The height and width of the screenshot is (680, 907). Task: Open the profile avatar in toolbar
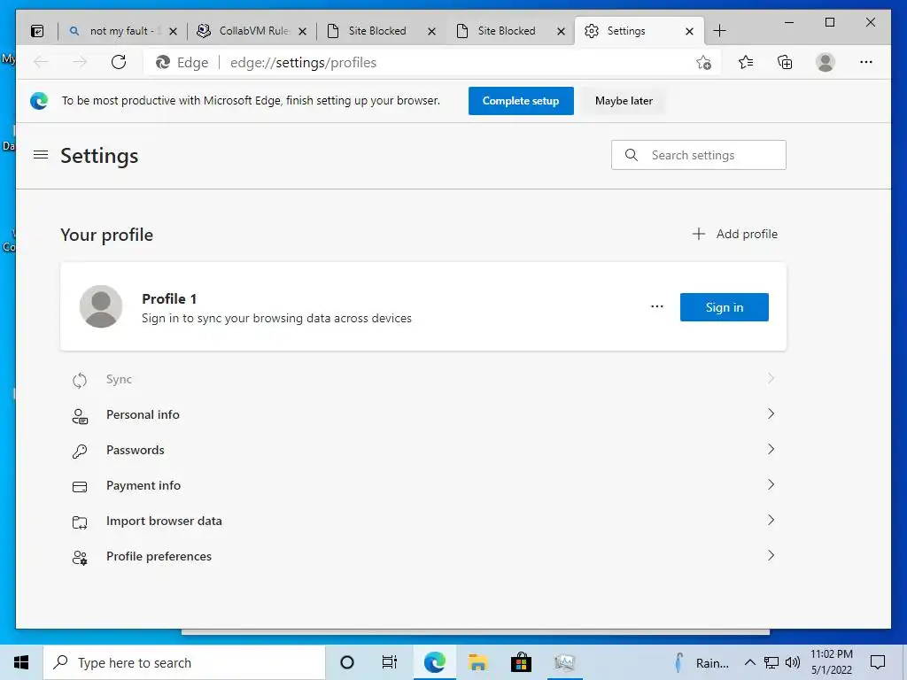point(826,63)
